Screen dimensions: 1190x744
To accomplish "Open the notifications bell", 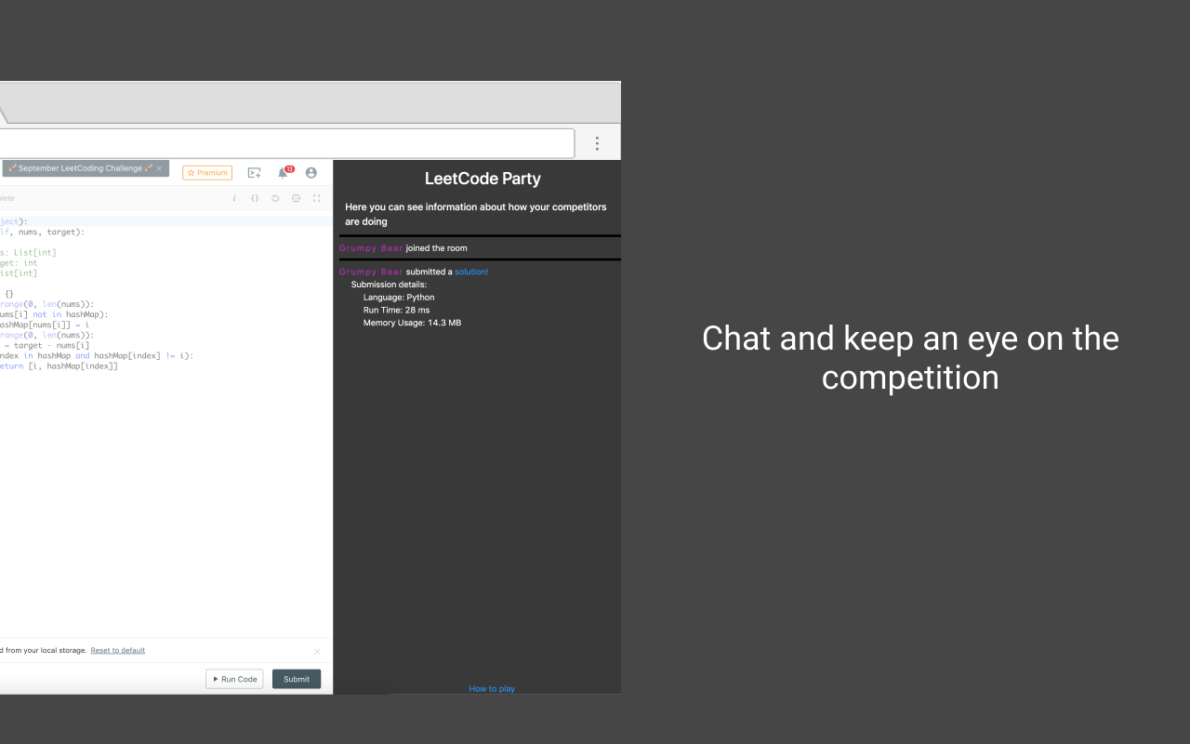I will 283,173.
